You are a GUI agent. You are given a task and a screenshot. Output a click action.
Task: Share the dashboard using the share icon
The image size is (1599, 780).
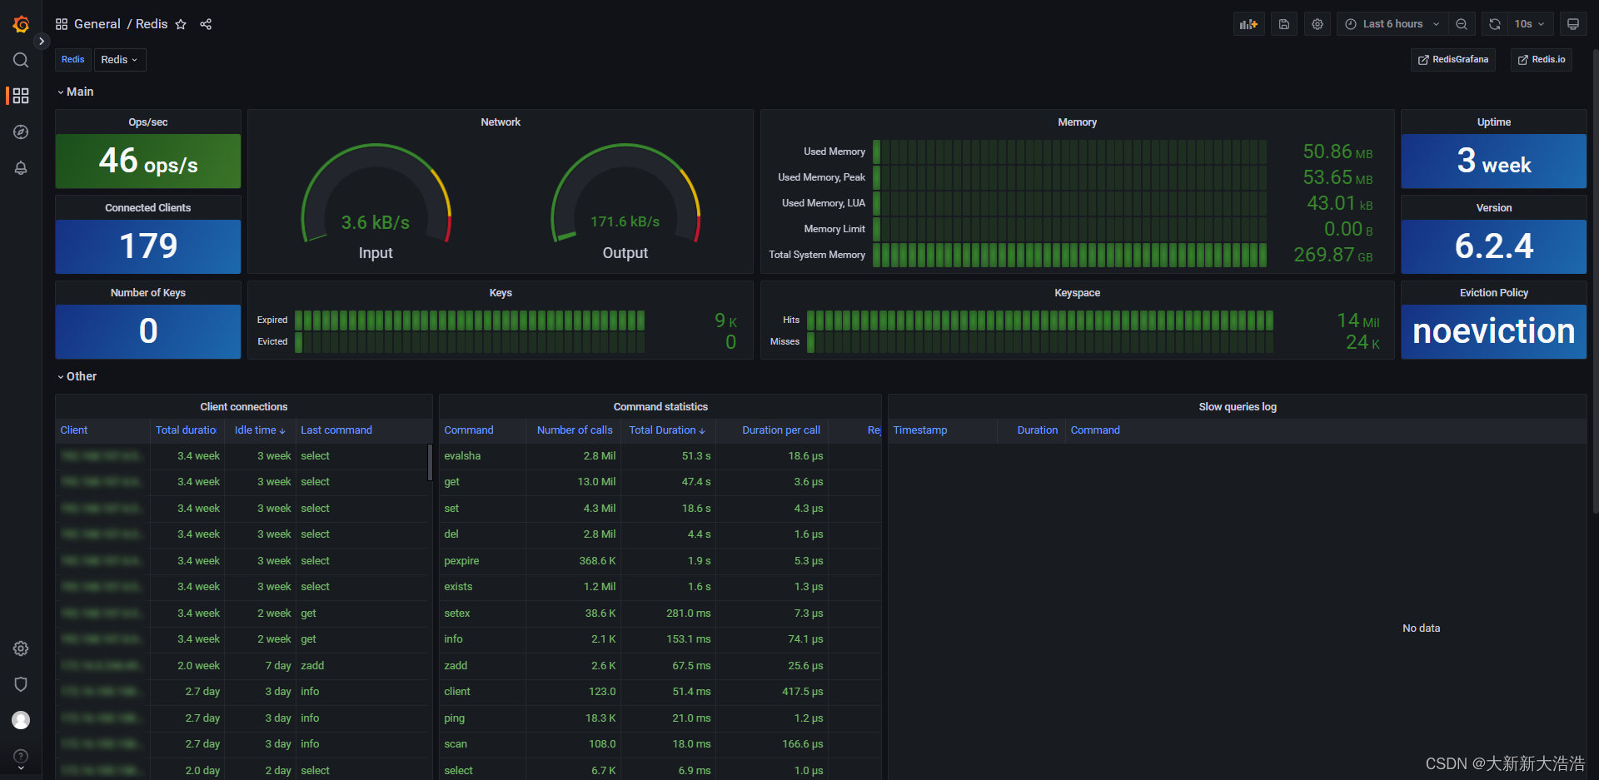pos(206,24)
